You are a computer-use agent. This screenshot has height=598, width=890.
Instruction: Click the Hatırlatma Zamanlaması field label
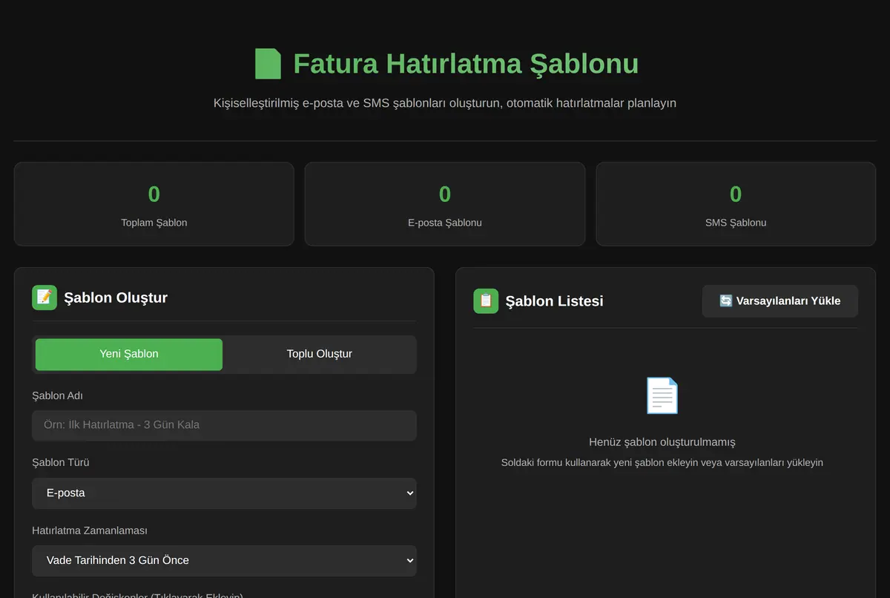[x=90, y=530]
